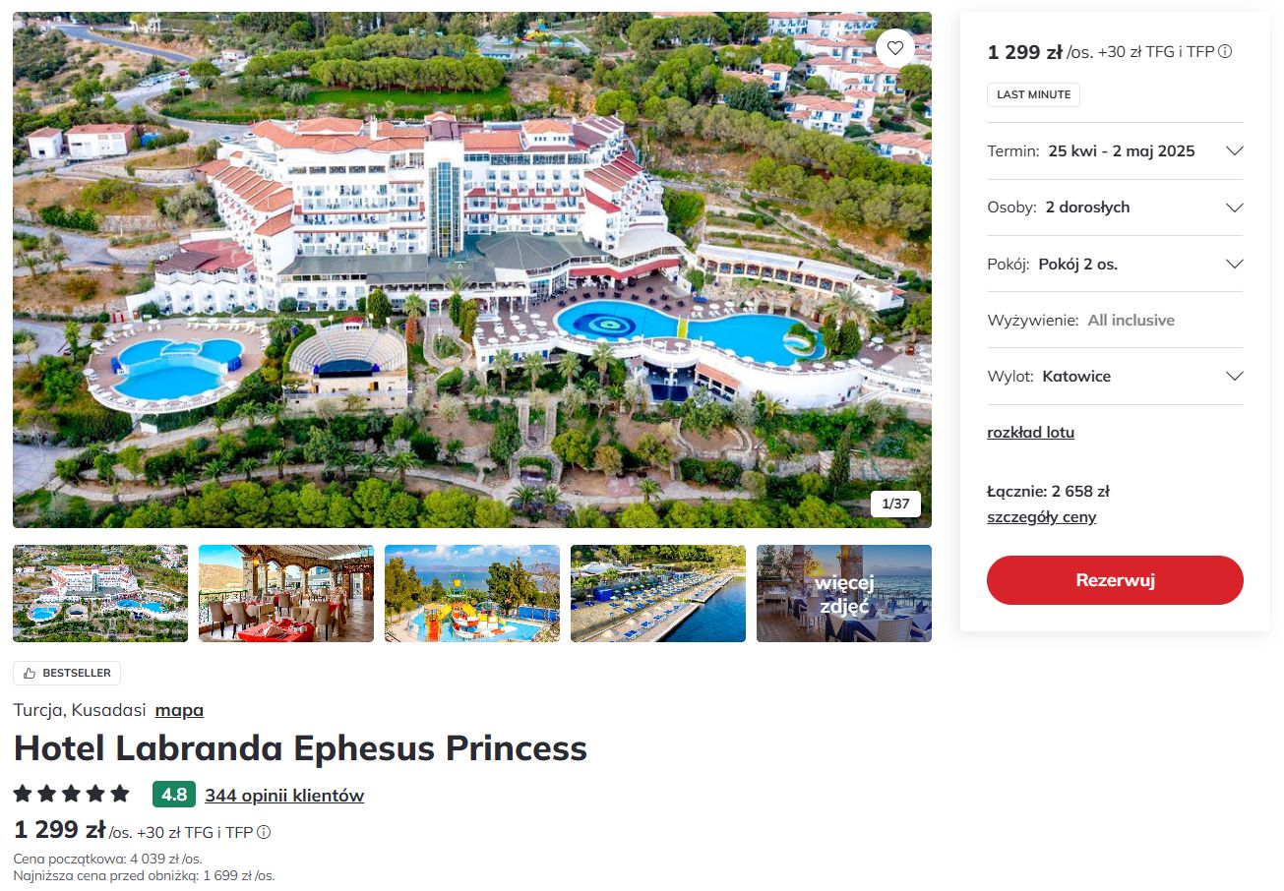
Task: Expand the Osoby guests dropdown
Action: click(1234, 208)
